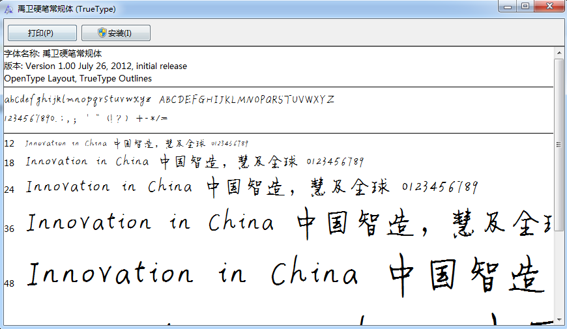This screenshot has height=329, width=567.
Task: Click the size 48 label
Action: [9, 283]
